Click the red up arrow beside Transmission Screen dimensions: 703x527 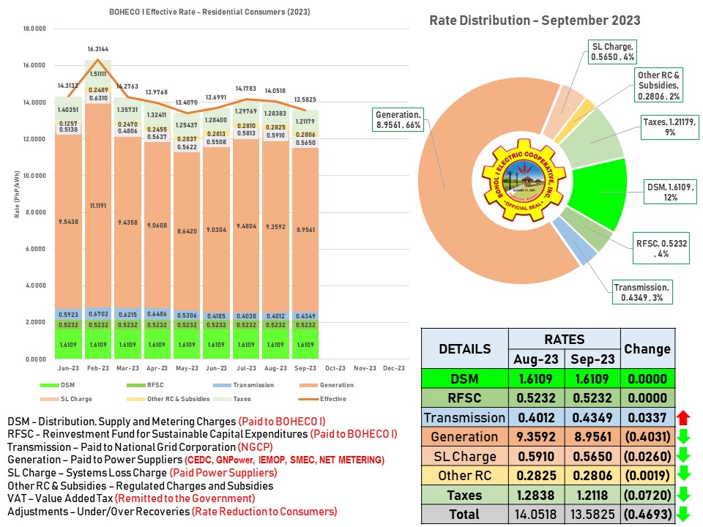pyautogui.click(x=684, y=418)
